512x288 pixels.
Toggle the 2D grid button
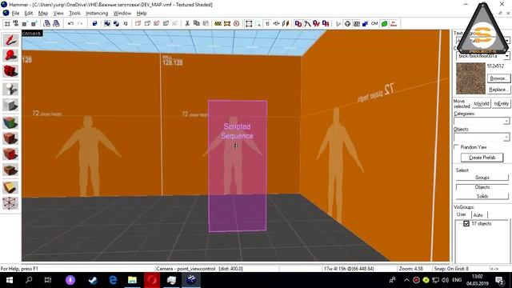pyautogui.click(x=7, y=23)
